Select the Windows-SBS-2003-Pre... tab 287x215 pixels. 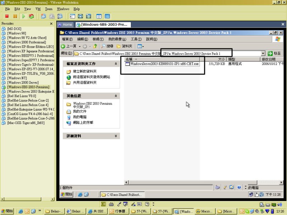tap(103, 25)
